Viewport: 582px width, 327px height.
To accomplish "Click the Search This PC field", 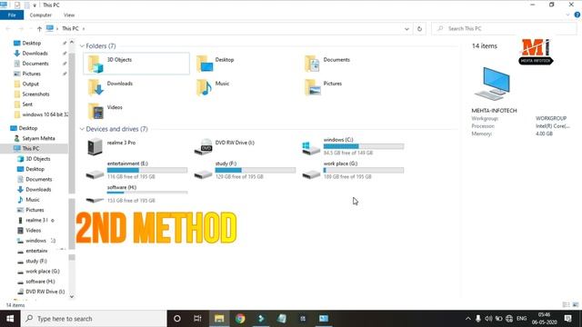I will (504, 28).
